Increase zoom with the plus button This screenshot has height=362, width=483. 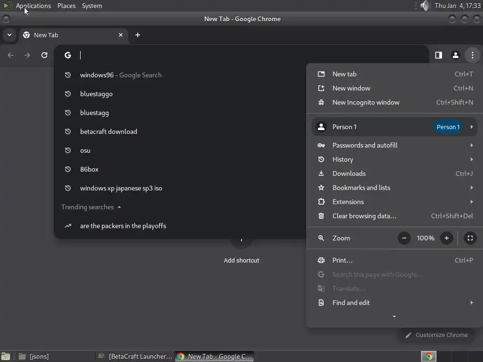(446, 238)
